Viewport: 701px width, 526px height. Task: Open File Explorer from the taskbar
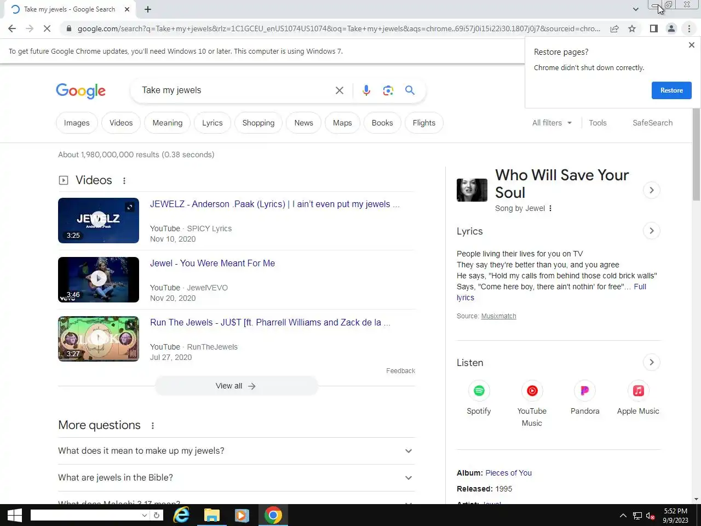[x=211, y=515]
